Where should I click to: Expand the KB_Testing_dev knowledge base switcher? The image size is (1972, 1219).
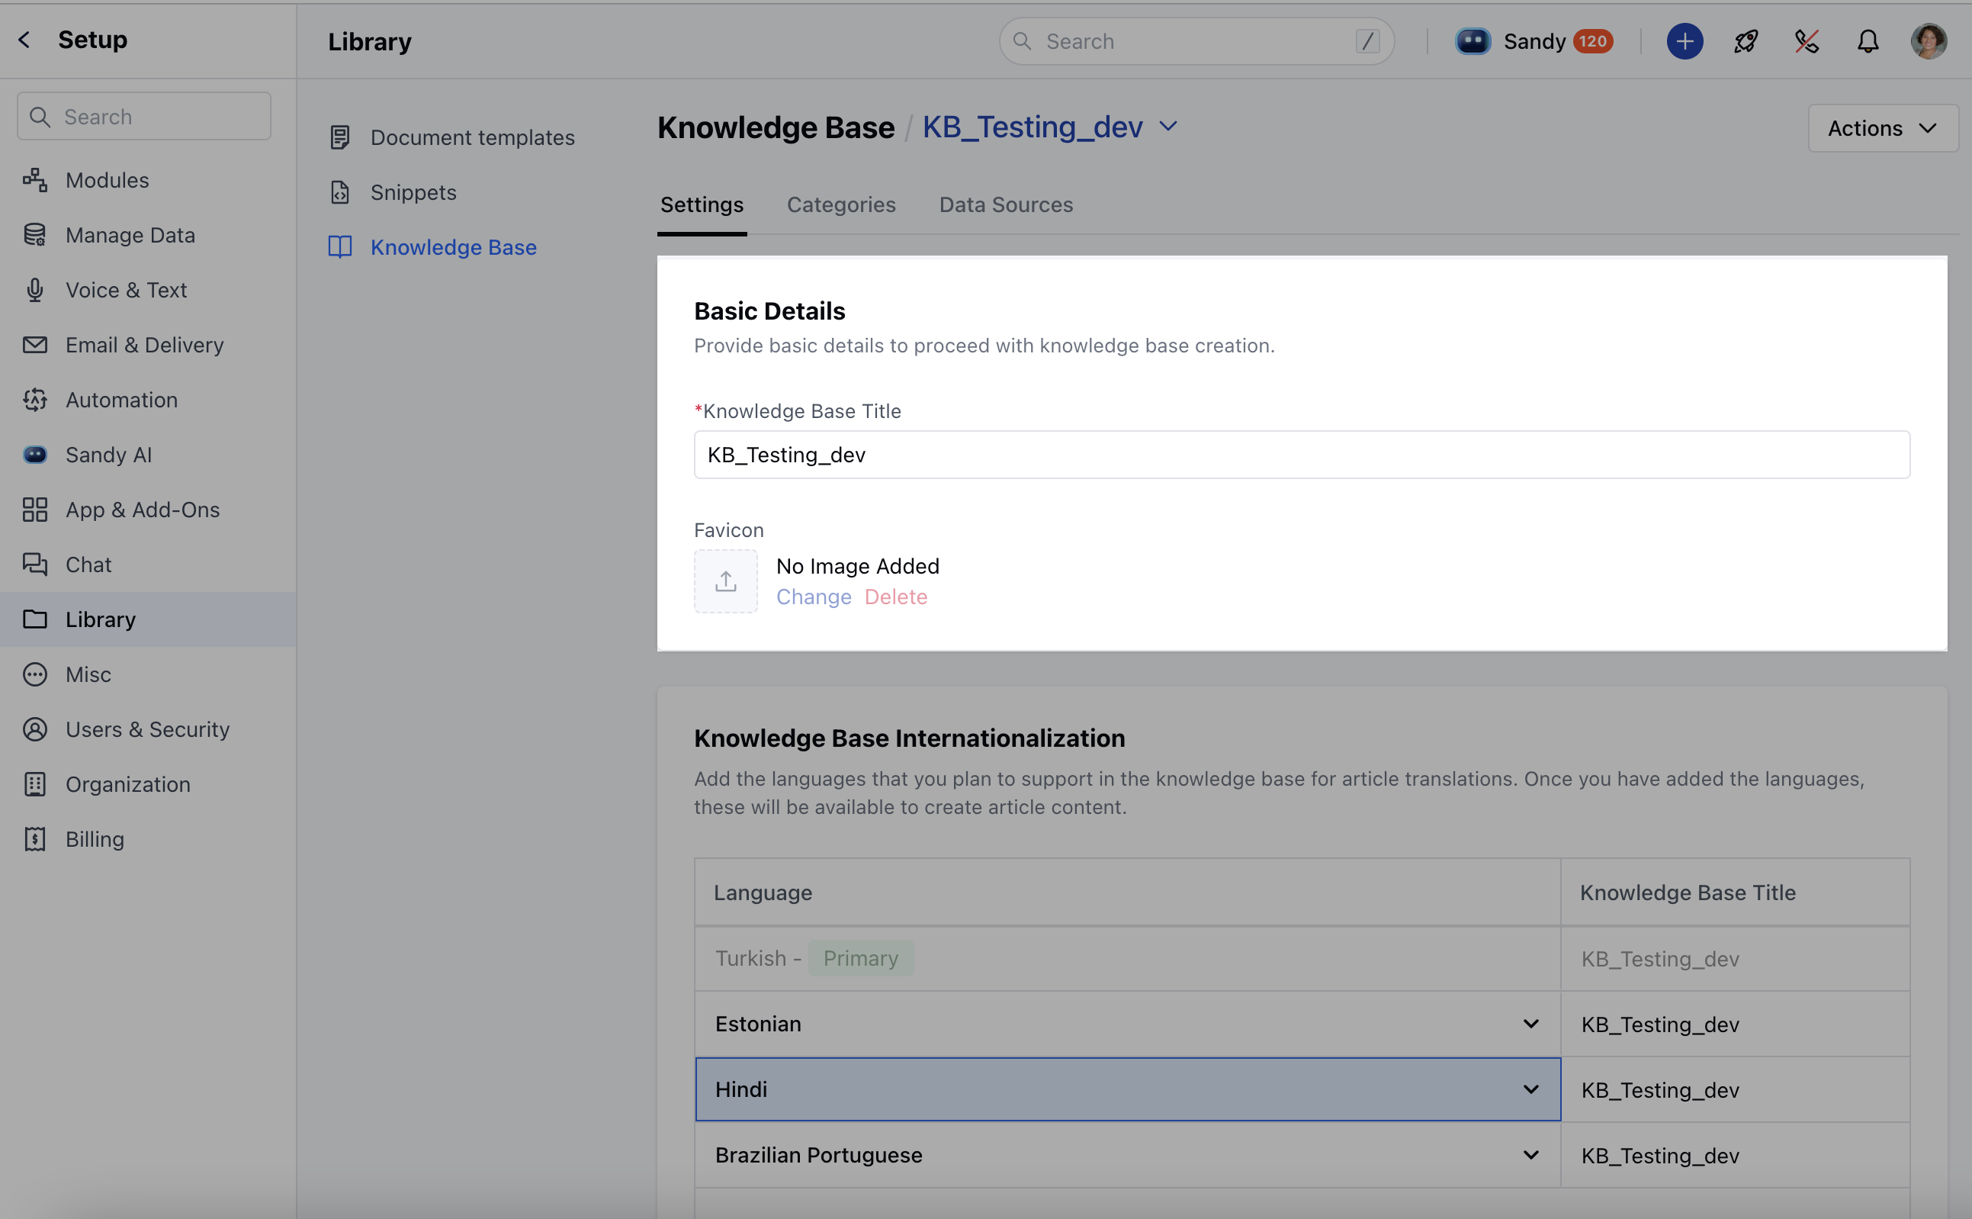1167,127
